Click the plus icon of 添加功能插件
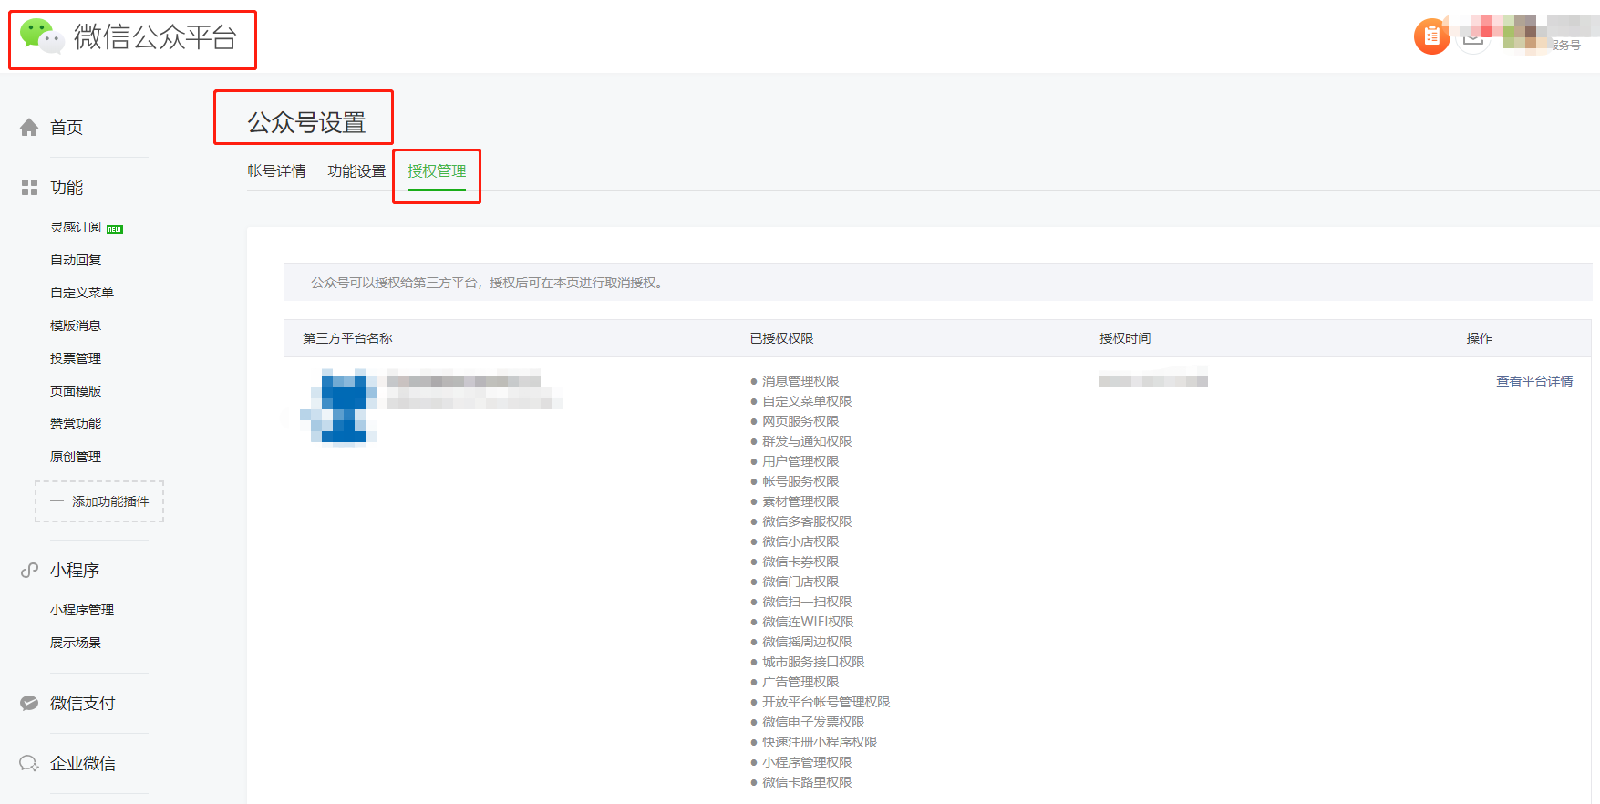 57,501
